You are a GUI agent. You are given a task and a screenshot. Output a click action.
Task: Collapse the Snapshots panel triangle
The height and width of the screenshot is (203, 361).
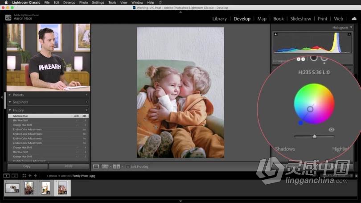[10, 102]
